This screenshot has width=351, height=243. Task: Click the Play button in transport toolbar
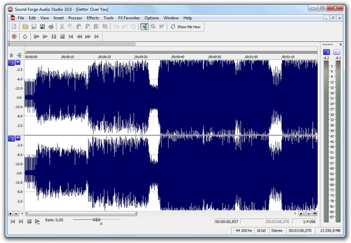tap(45, 36)
